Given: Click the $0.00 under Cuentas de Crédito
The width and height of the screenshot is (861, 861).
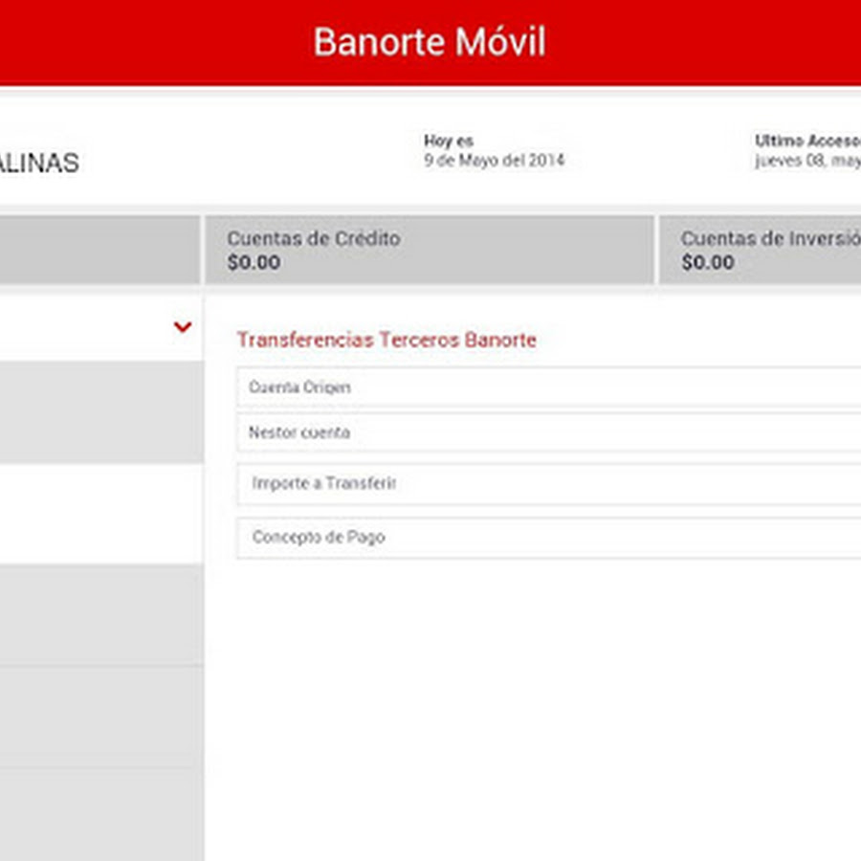Looking at the screenshot, I should click(x=254, y=262).
